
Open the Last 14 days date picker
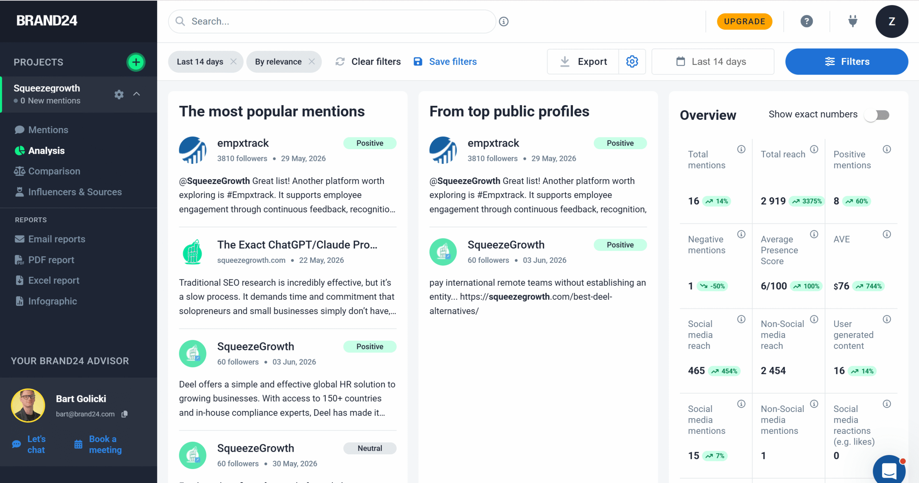[x=713, y=62]
